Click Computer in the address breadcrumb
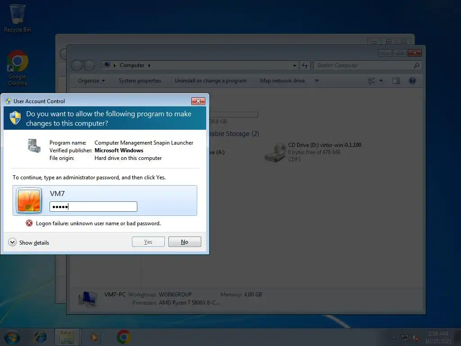461x346 pixels. pos(132,65)
